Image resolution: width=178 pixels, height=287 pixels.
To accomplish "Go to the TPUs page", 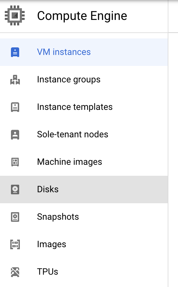I will 84,272.
